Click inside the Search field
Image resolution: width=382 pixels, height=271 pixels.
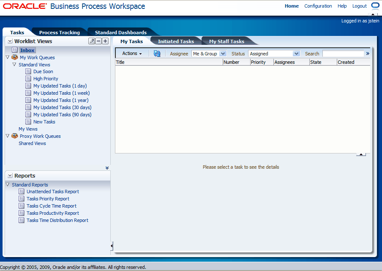click(343, 54)
